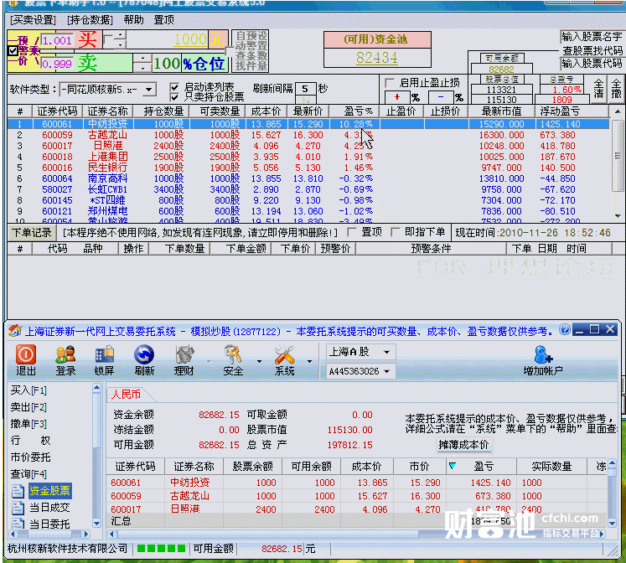Select 买入[F1] in the sidebar
This screenshot has height=563, width=626.
[28, 390]
